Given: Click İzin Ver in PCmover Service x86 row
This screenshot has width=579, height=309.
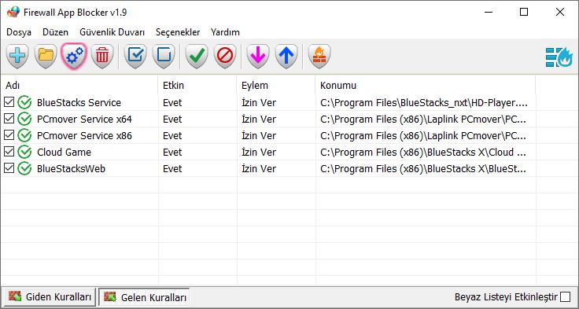Looking at the screenshot, I should [259, 136].
